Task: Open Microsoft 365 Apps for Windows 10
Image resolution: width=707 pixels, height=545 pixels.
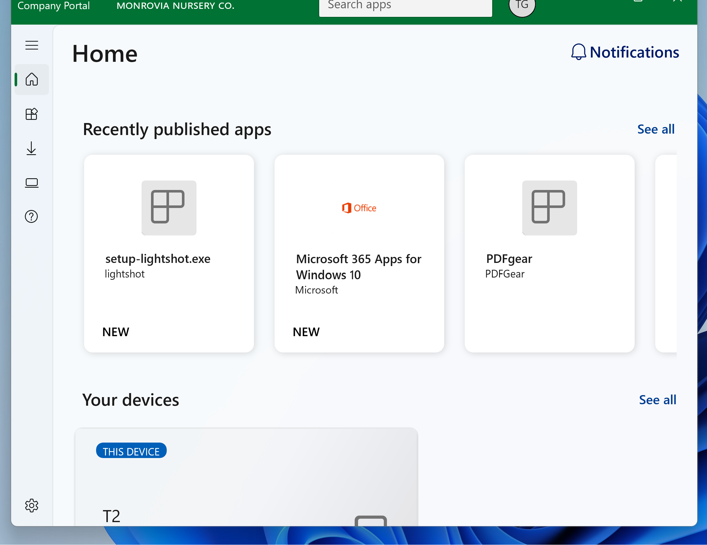Action: (x=358, y=267)
